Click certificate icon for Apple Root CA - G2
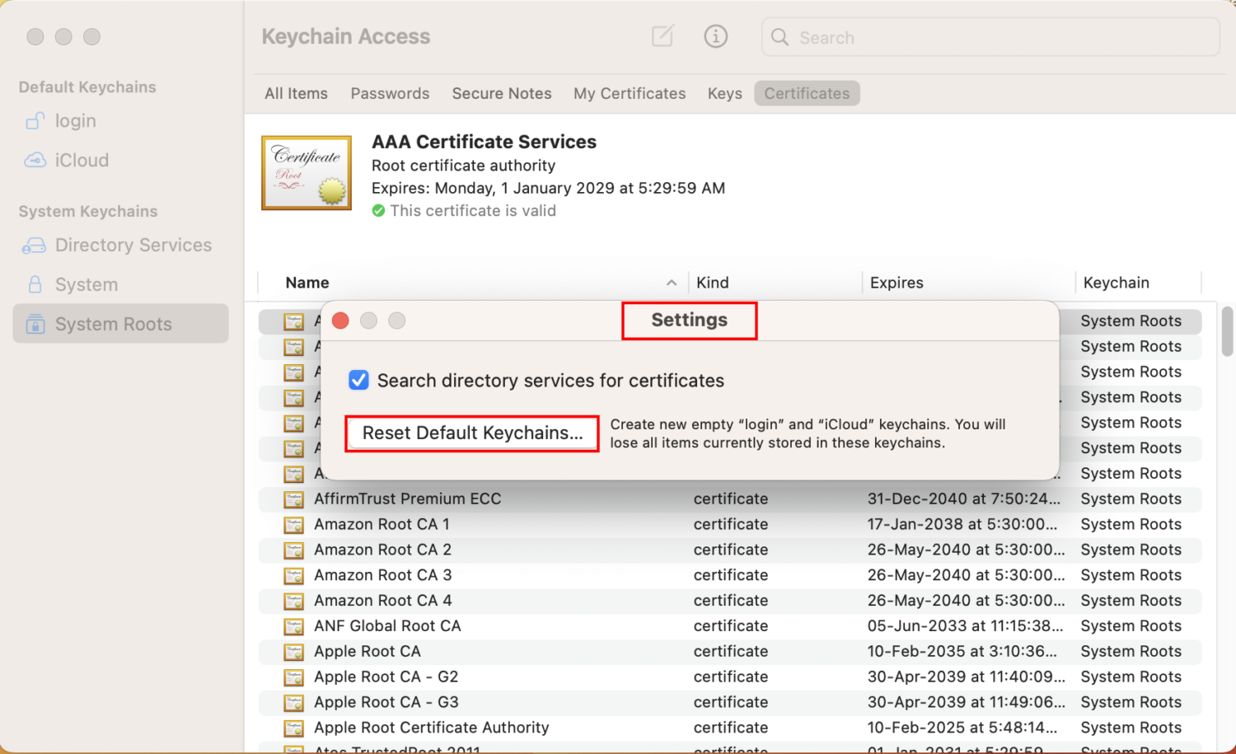Screen dimensions: 1236x754 pyautogui.click(x=293, y=677)
